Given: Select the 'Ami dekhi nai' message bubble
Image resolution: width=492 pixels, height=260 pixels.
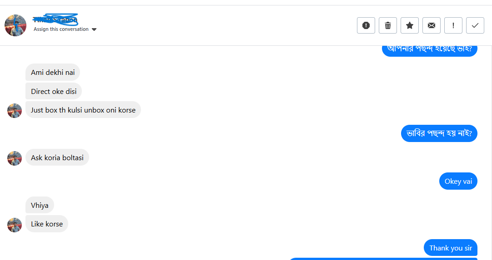Looking at the screenshot, I should 53,72.
